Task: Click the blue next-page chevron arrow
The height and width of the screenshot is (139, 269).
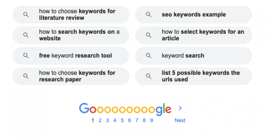Action: [x=180, y=108]
